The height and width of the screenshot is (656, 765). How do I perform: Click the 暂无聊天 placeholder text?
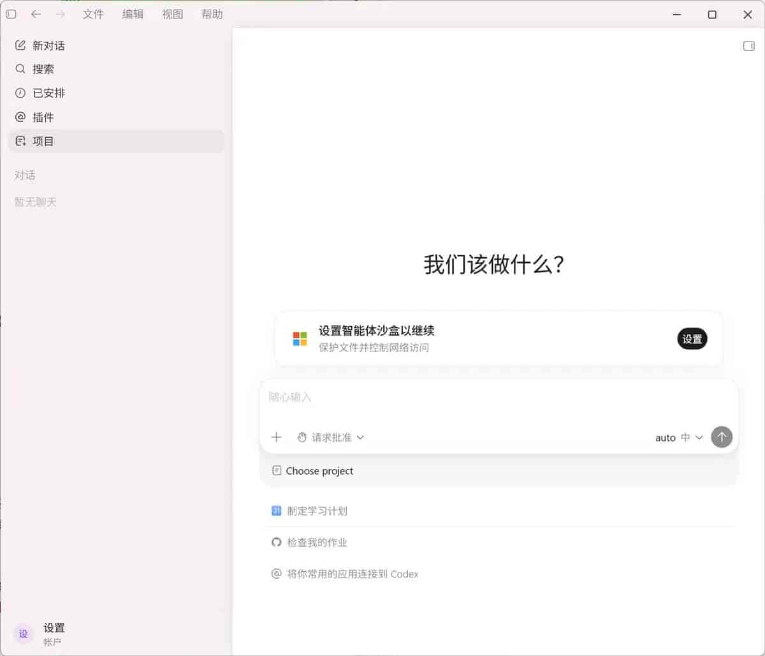pos(36,202)
